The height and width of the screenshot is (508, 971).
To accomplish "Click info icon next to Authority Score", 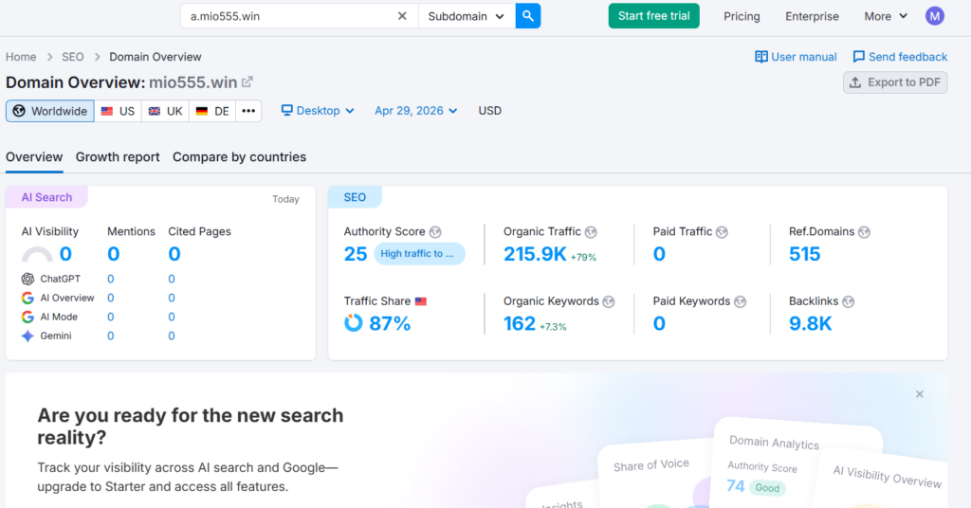I will point(435,232).
